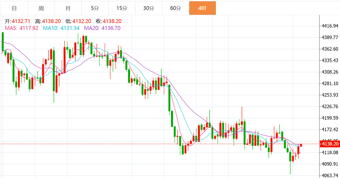Click the 4199.59 price axis label
Screen dimensions: 340x178
point(330,118)
